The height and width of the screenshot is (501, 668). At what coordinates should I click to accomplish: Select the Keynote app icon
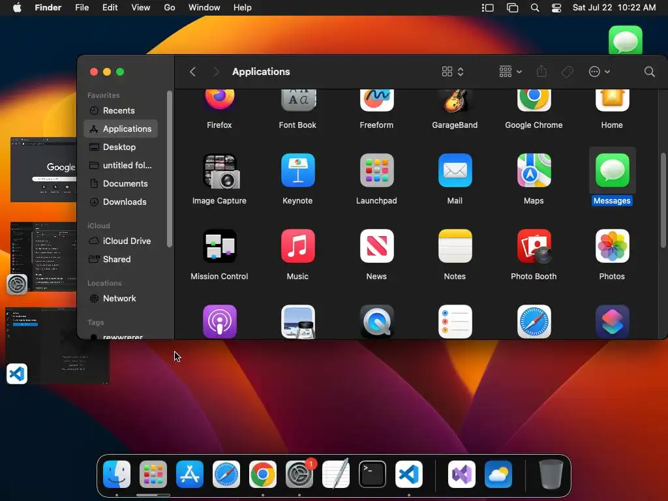point(297,170)
